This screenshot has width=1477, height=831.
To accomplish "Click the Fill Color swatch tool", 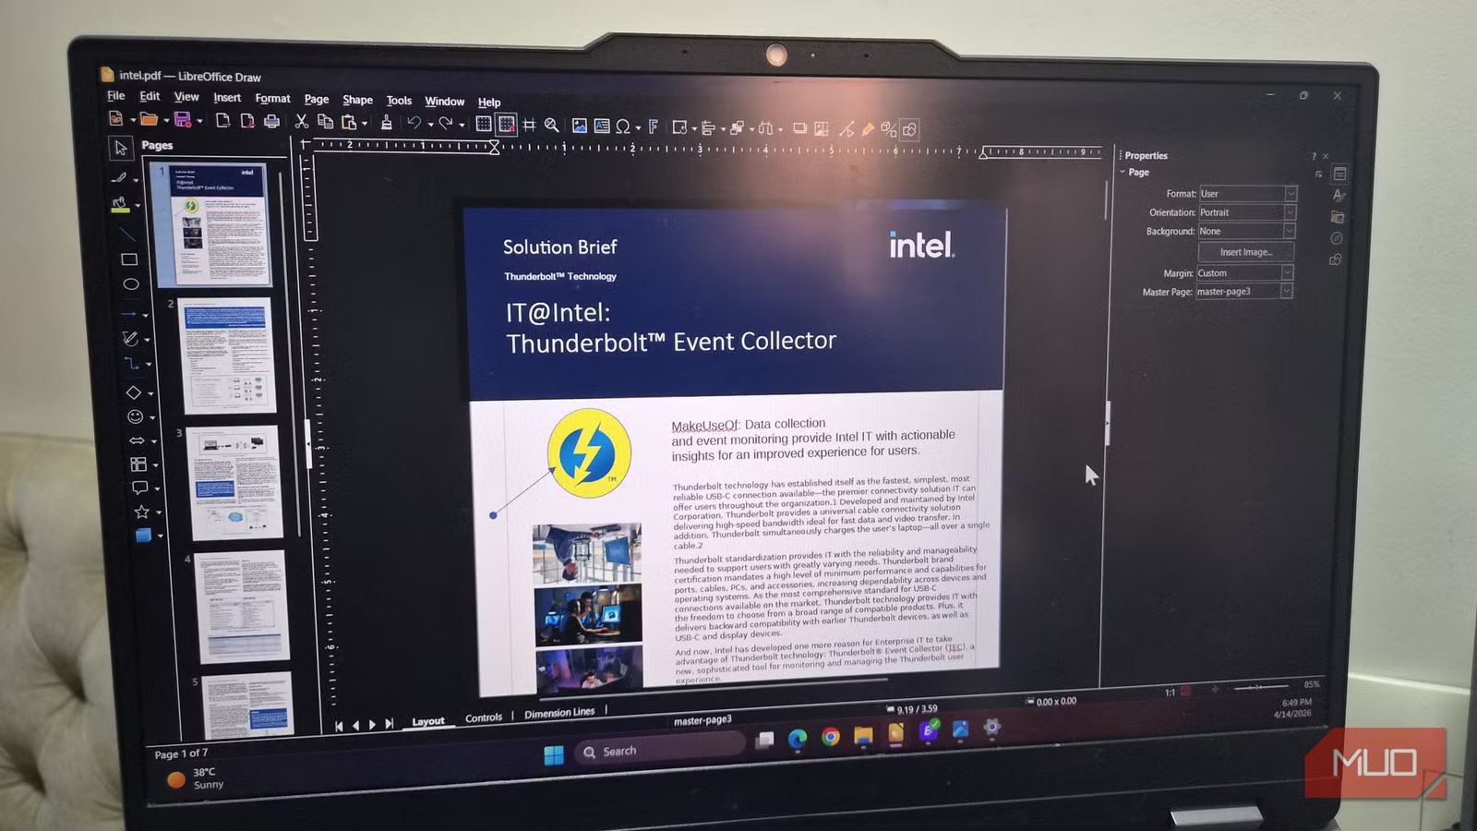I will pos(120,205).
